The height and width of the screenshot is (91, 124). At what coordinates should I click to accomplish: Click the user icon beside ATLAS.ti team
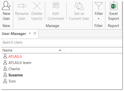5,62
